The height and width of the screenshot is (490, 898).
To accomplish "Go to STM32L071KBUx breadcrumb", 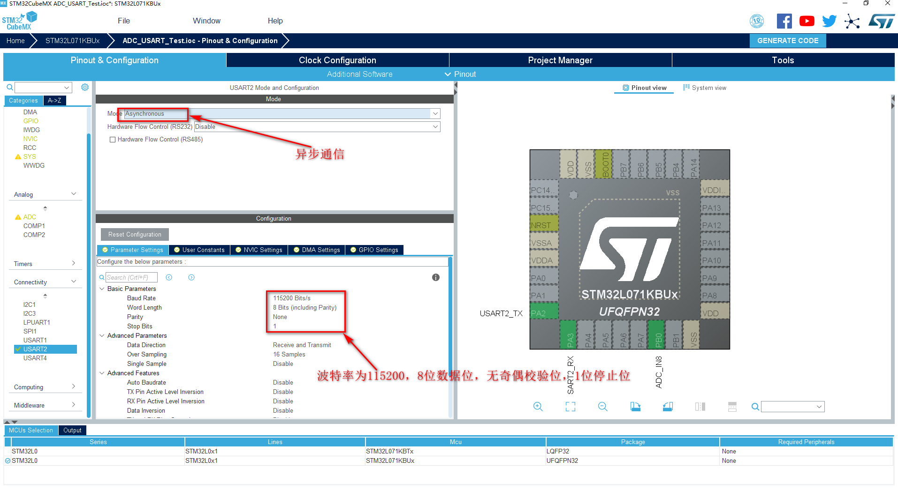I will 72,40.
